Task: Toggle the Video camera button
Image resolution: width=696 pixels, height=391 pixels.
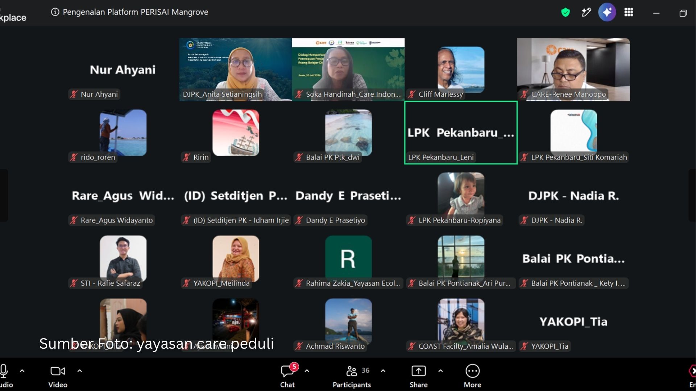Action: [x=58, y=376]
